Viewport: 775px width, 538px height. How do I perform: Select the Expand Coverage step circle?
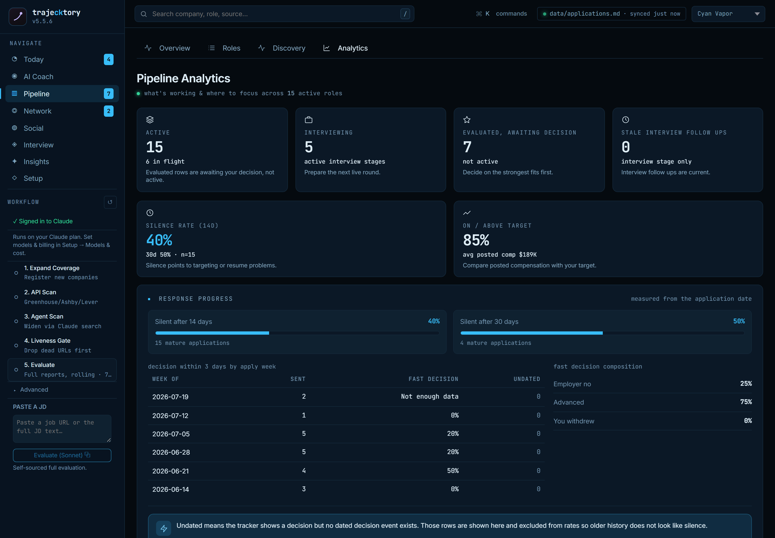[16, 273]
